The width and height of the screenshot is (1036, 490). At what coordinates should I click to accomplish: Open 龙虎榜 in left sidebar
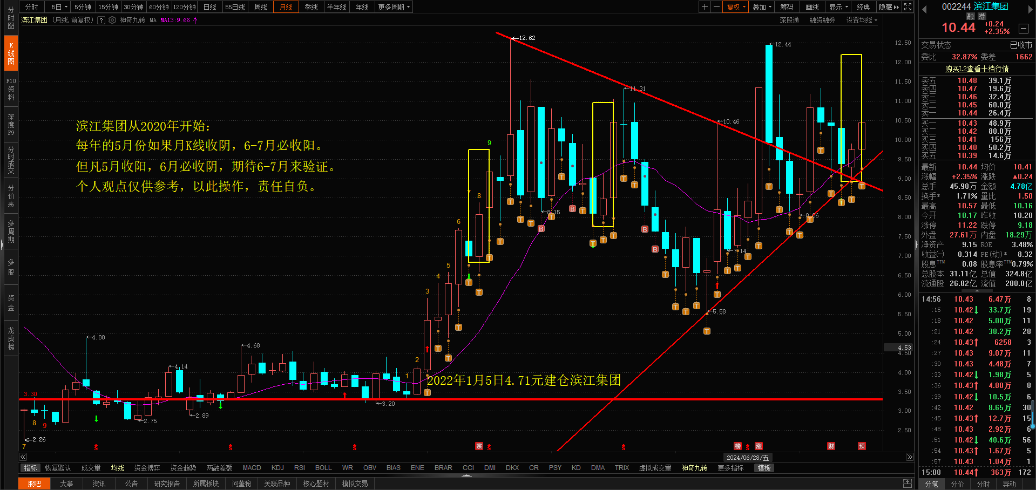click(11, 338)
